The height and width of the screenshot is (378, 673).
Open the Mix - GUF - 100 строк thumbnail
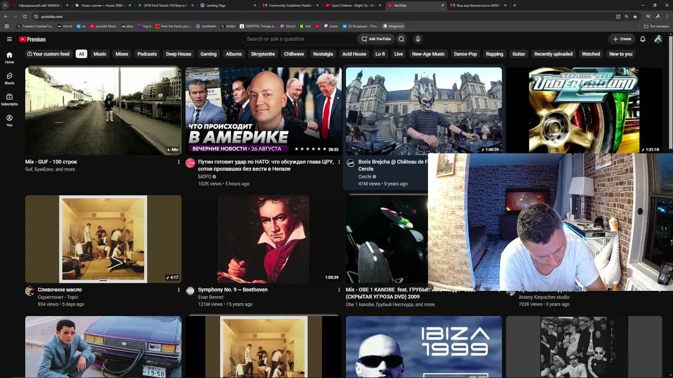(103, 111)
